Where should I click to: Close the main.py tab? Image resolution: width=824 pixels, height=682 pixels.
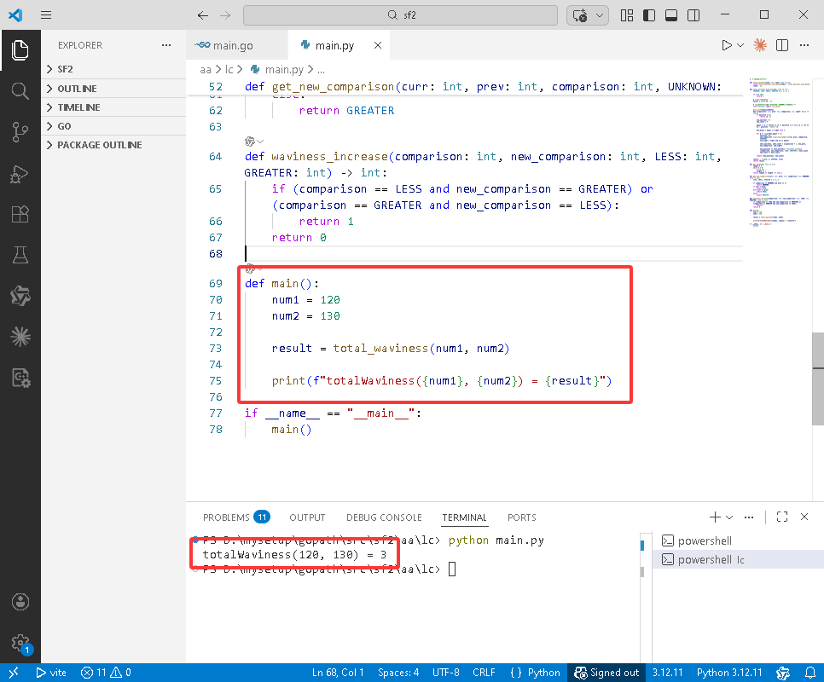[x=378, y=45]
